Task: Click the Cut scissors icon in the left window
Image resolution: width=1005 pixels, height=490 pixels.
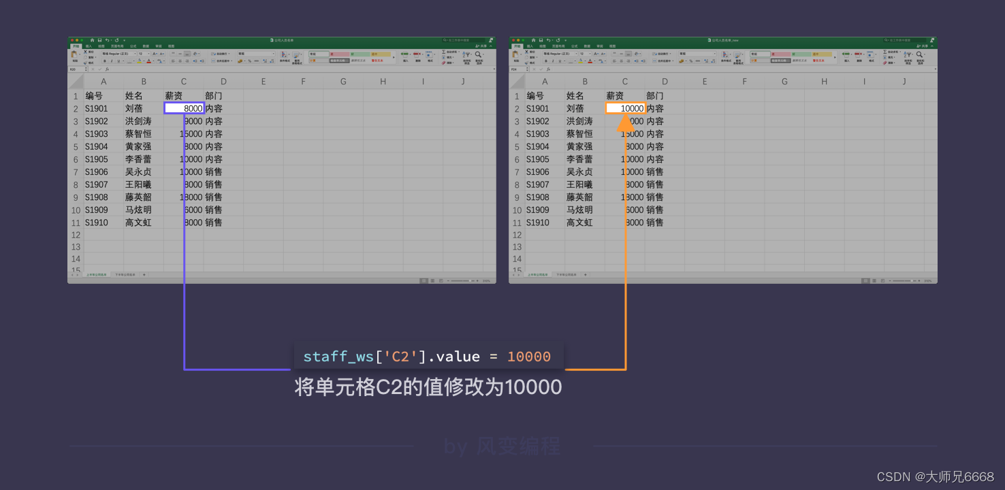Action: pyautogui.click(x=85, y=52)
